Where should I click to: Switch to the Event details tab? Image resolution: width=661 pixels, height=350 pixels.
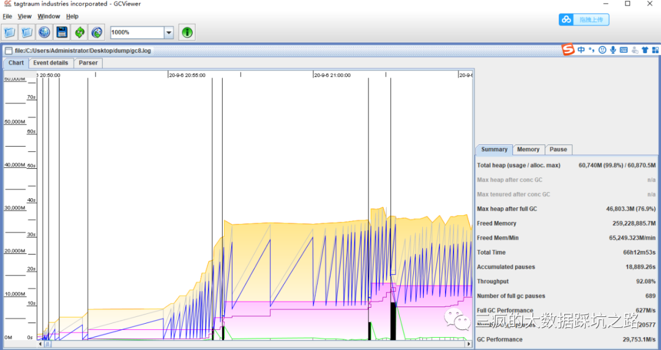pyautogui.click(x=51, y=63)
